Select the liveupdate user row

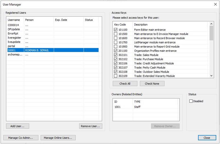tap(14, 42)
